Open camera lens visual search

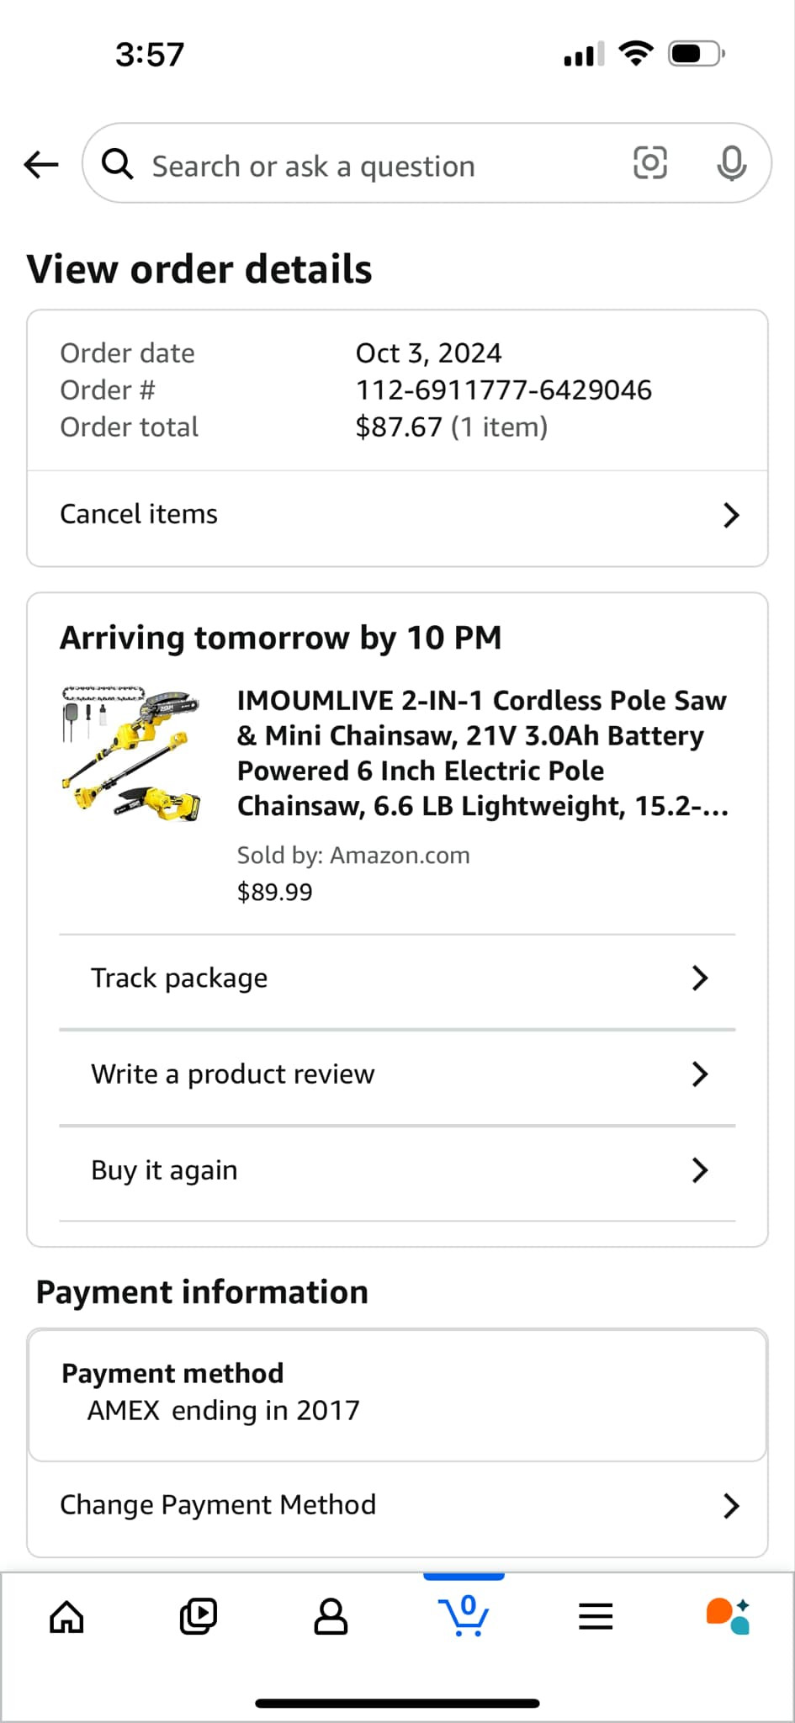pyautogui.click(x=649, y=163)
